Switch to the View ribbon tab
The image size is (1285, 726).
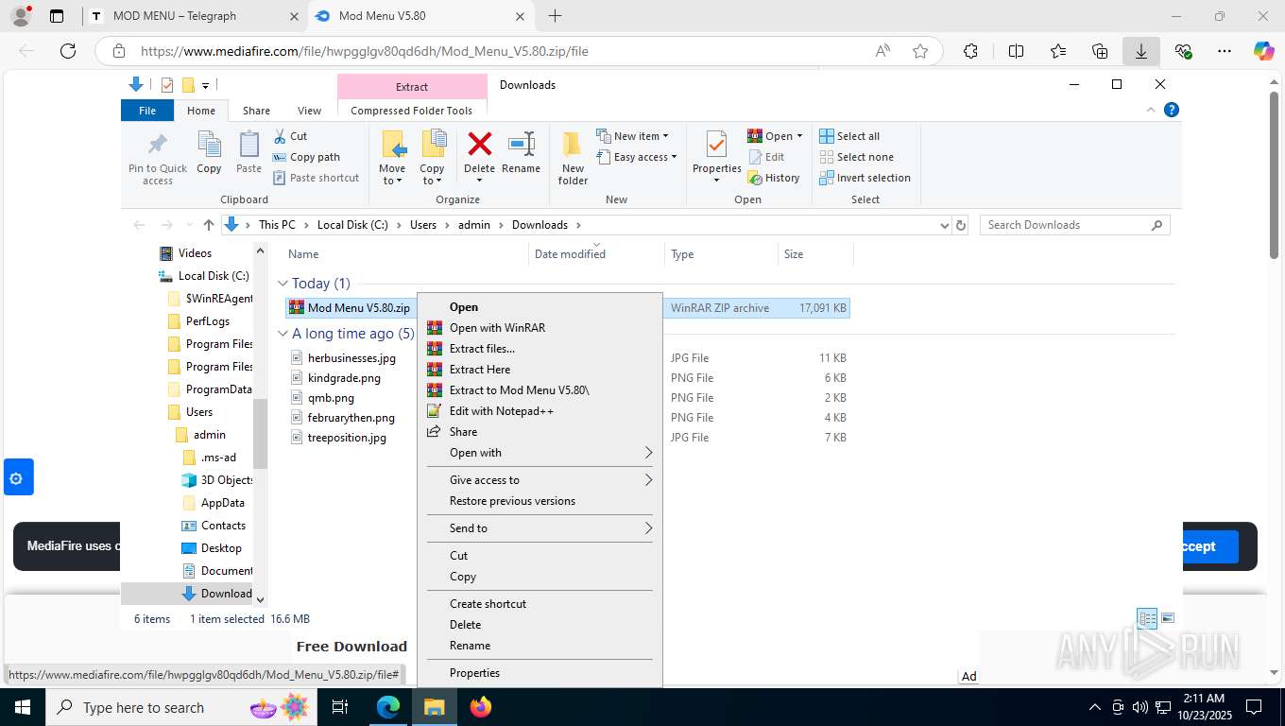(309, 111)
